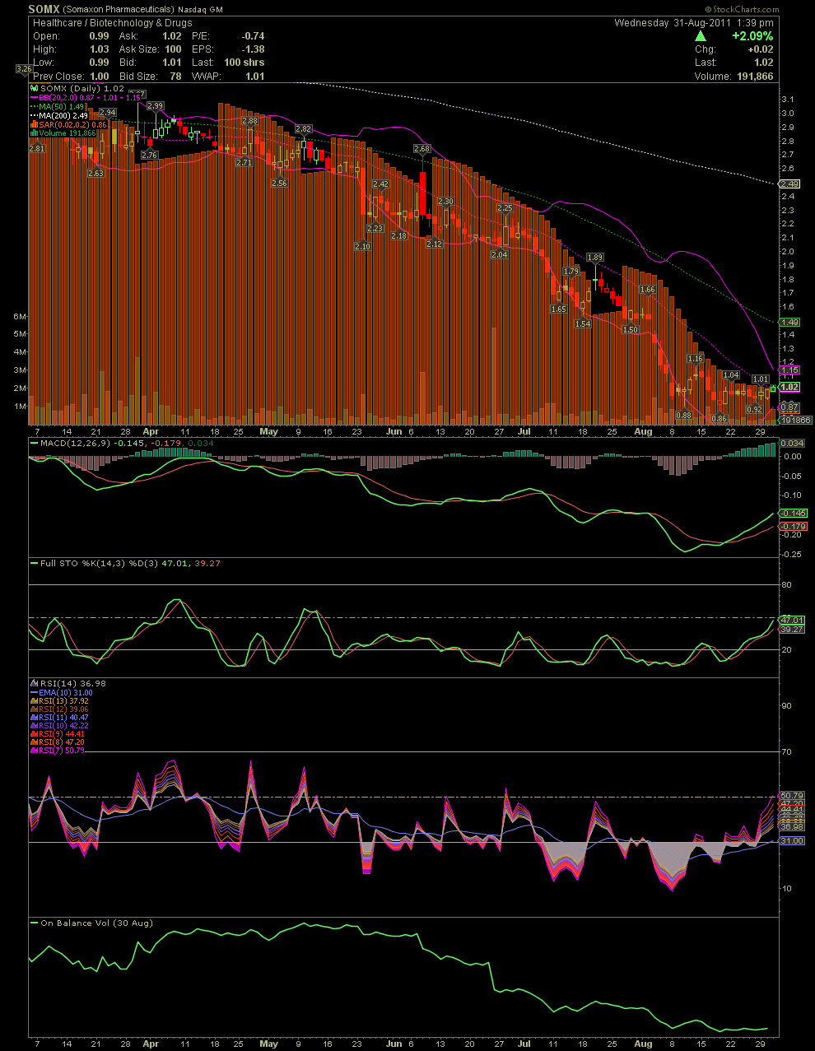Click the VWAP value '1.01'
The width and height of the screenshot is (815, 1051).
[x=254, y=76]
